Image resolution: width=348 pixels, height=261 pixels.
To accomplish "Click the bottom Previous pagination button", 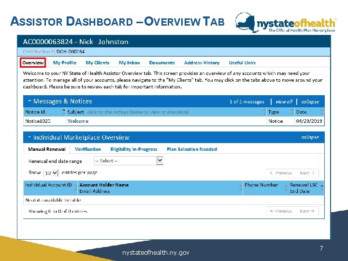I will 281,211.
